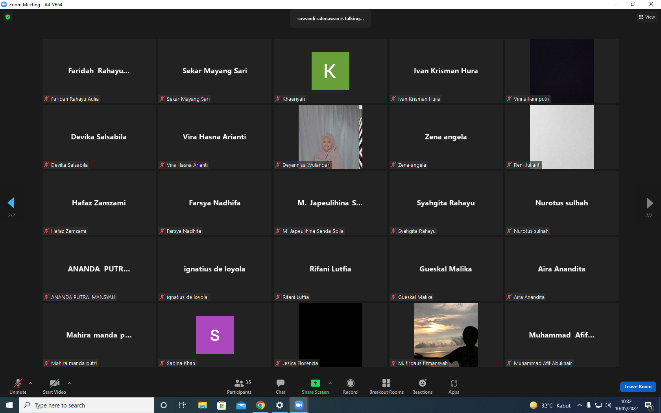
Task: Expand the Share Screen options arrow
Action: tap(330, 383)
